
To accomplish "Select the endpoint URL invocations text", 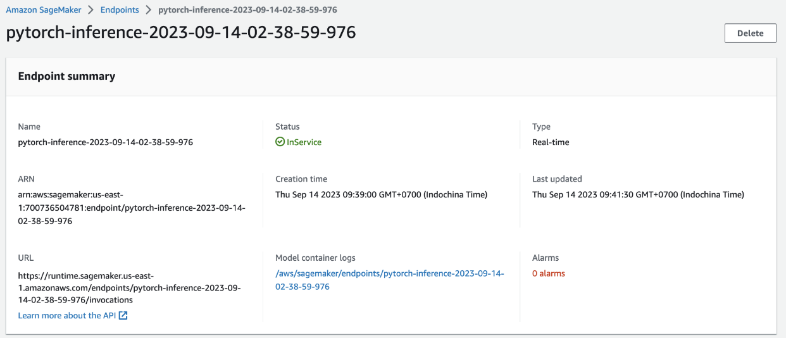I will [x=130, y=287].
